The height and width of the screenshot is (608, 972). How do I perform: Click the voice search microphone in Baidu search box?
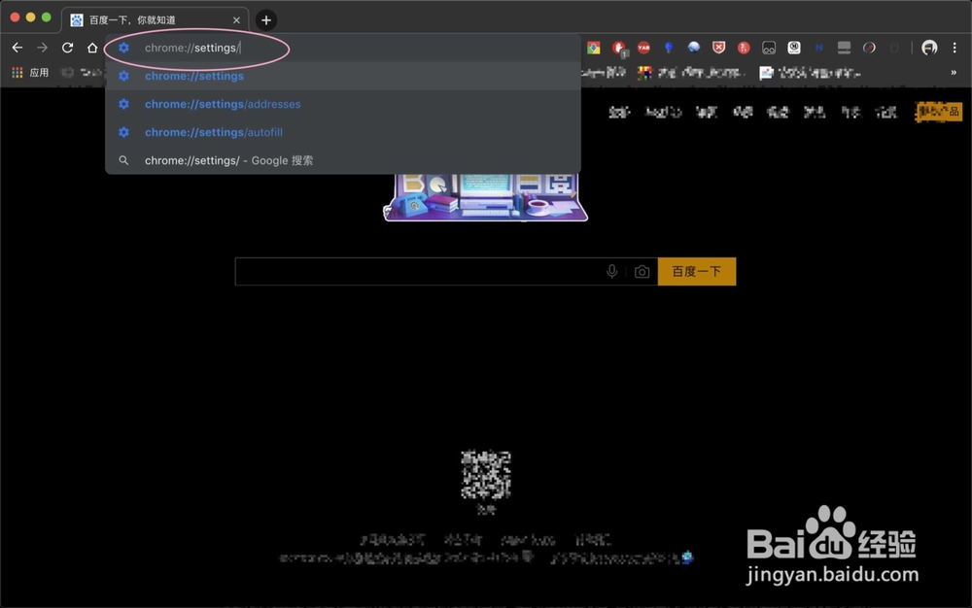(x=611, y=271)
